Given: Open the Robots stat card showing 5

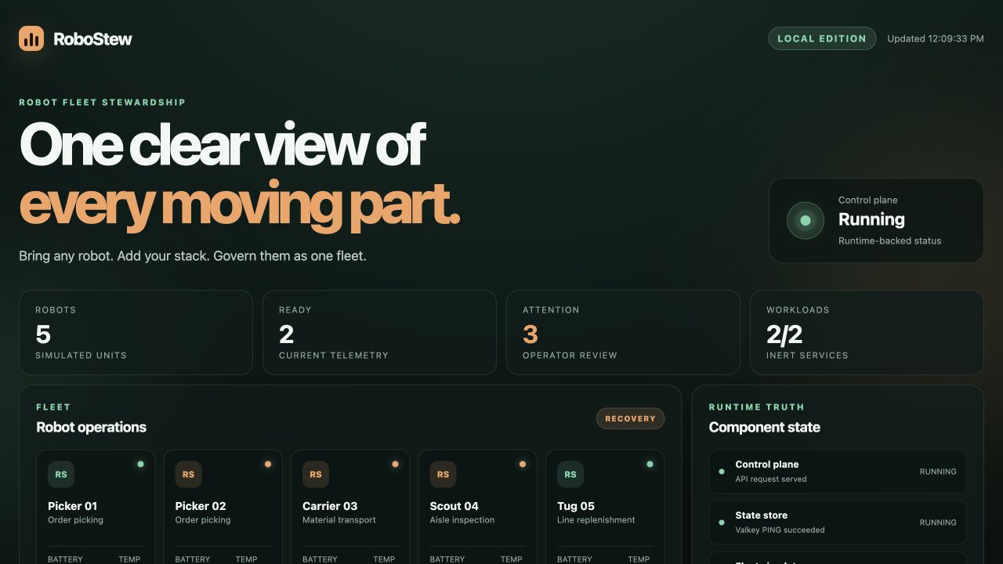Looking at the screenshot, I should 136,333.
